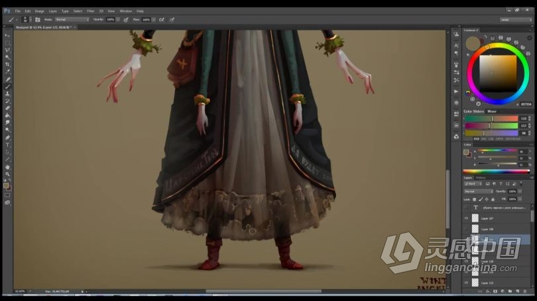Viewport: 537px width, 301px height.
Task: Click the hex color value field
Action: point(526,105)
